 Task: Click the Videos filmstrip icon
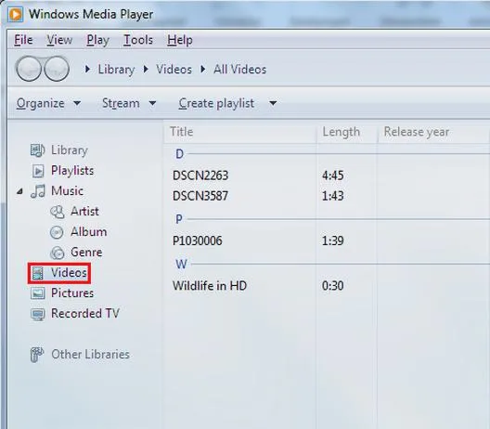[38, 273]
